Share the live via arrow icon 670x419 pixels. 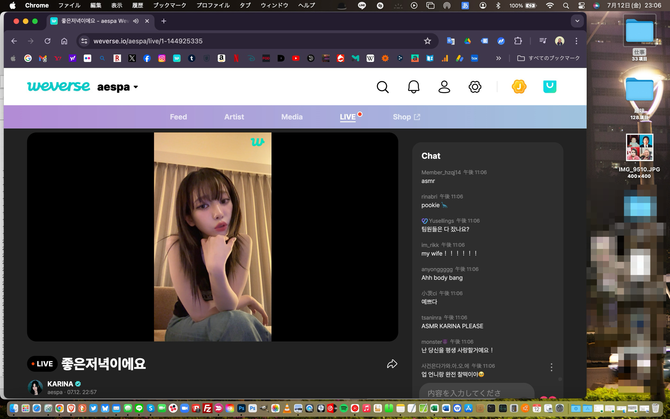point(392,364)
